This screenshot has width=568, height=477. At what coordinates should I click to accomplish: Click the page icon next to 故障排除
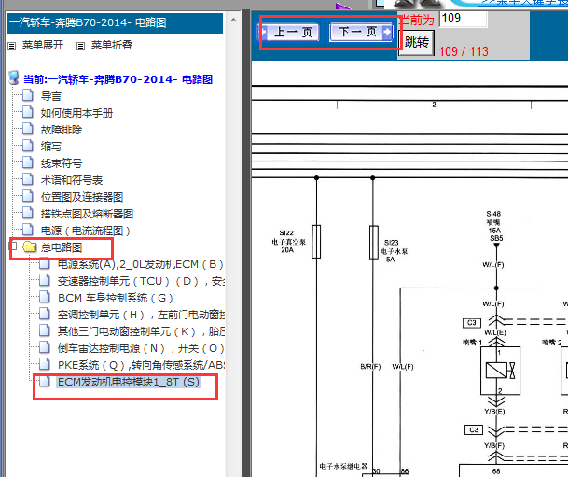point(28,129)
